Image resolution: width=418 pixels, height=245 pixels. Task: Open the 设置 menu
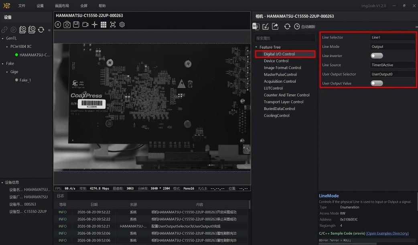(40, 6)
